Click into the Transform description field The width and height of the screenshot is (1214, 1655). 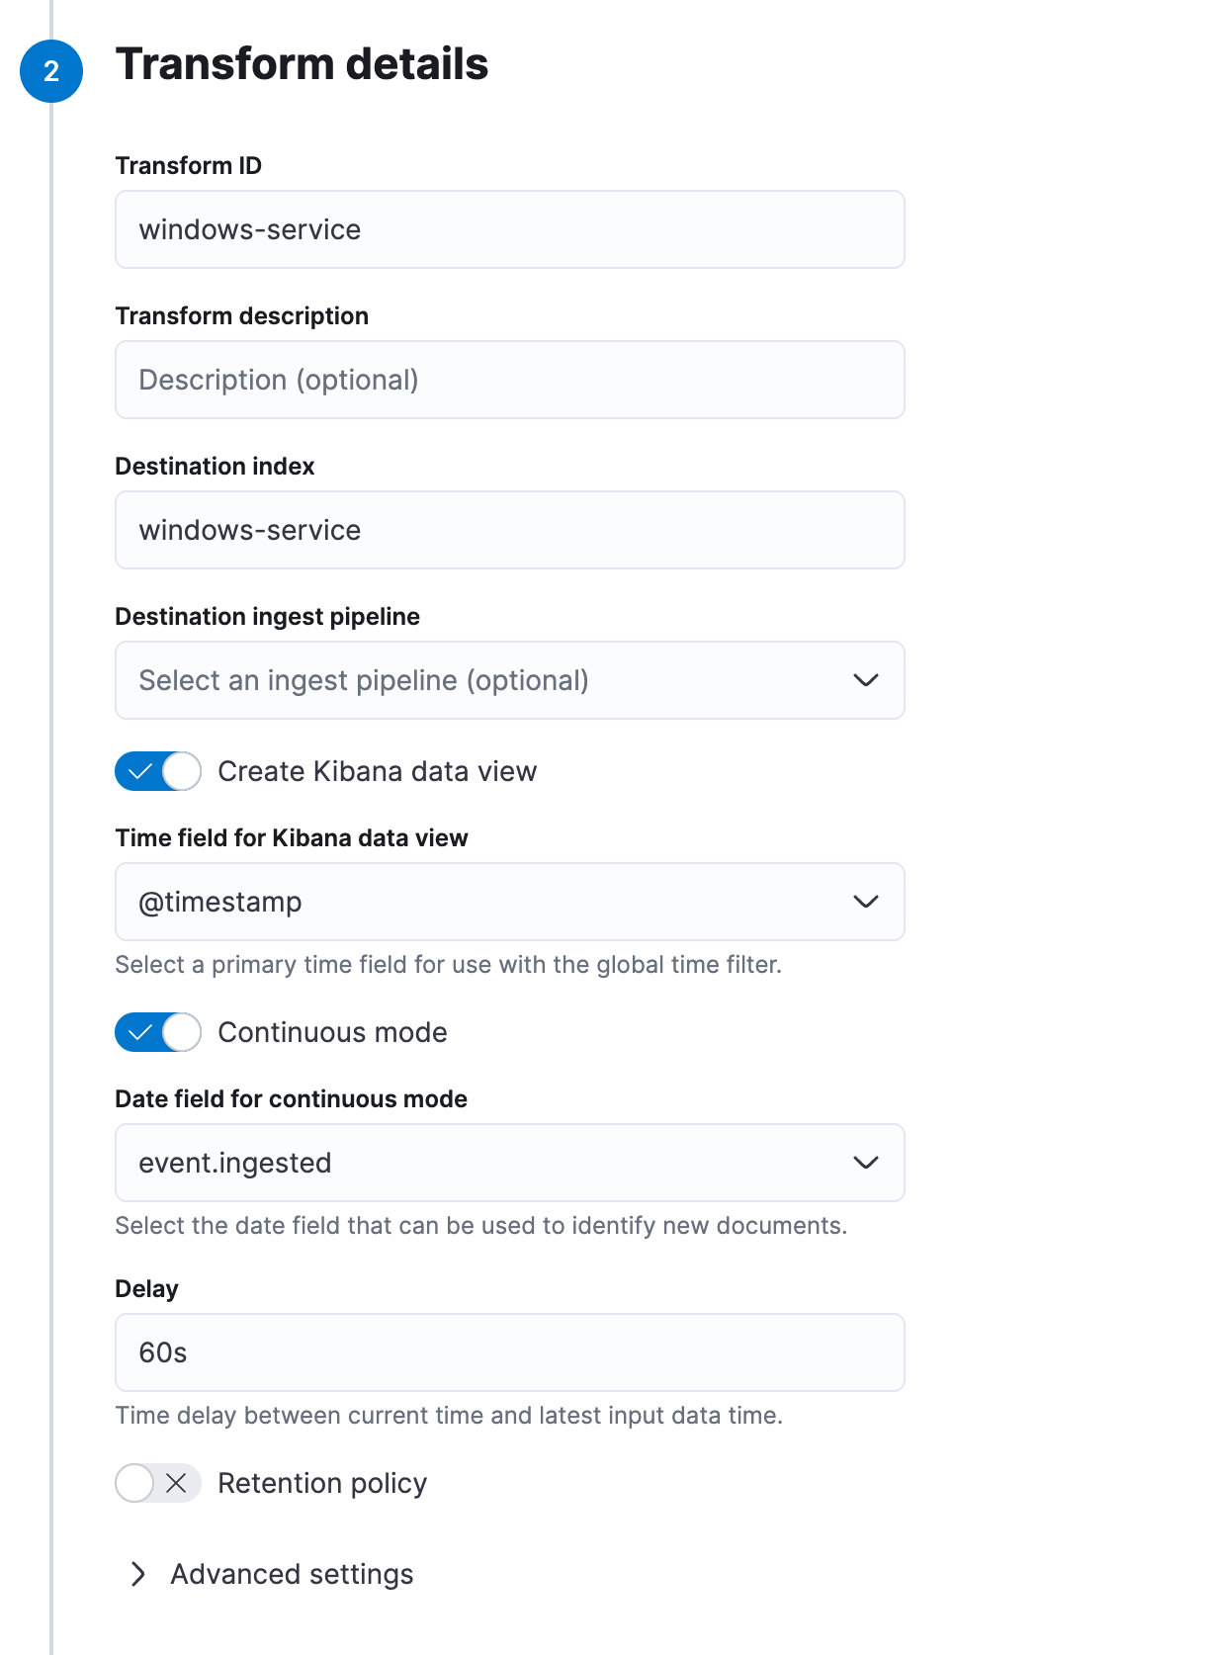509,380
